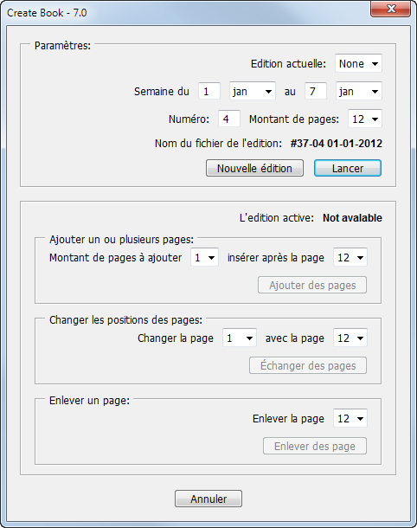417x528 pixels.
Task: Expand the Montant de pages dropdown
Action: click(x=365, y=119)
